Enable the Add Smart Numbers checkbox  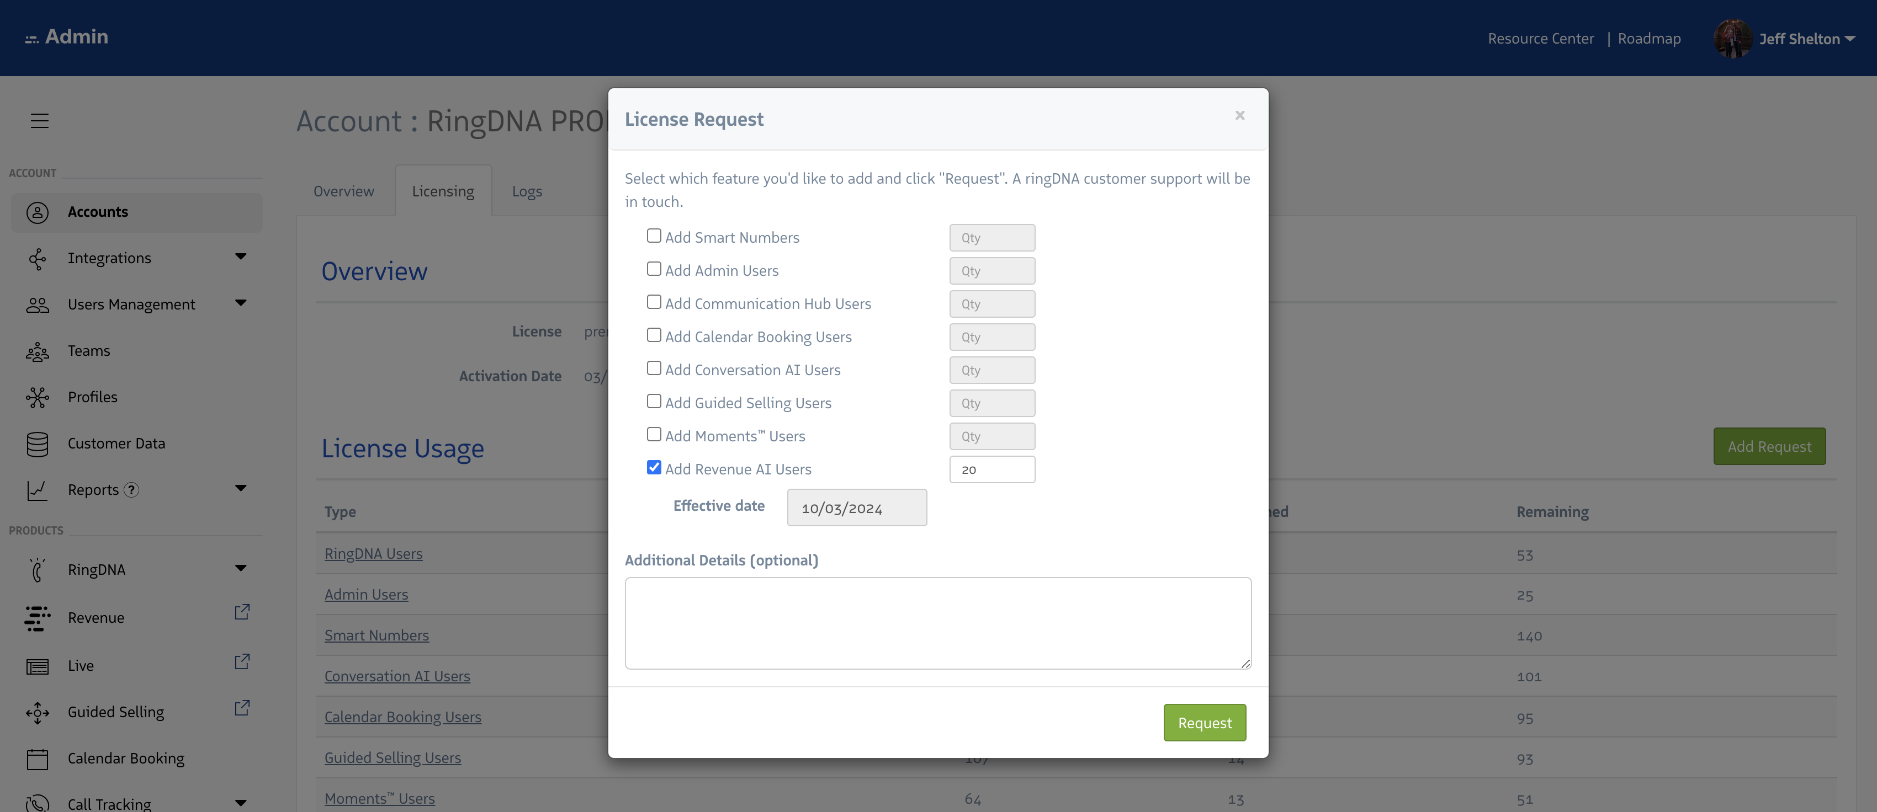click(x=654, y=236)
